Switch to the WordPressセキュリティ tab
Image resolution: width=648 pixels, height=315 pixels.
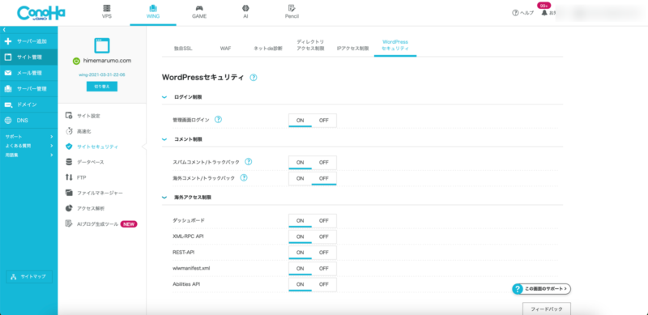395,45
